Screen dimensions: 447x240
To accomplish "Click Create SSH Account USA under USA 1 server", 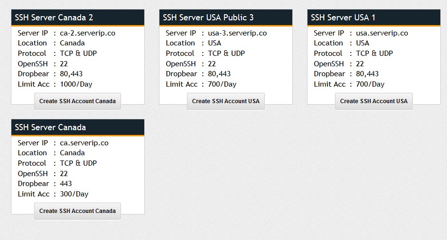I will [373, 101].
